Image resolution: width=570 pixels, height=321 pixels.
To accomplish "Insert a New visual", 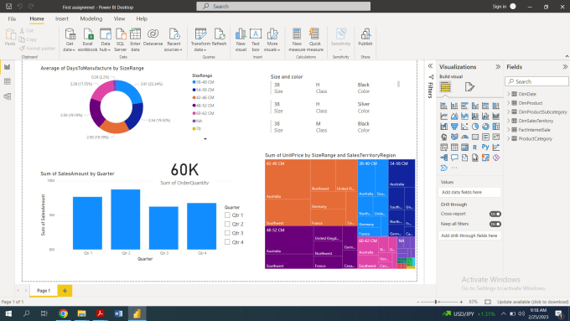I will [x=241, y=40].
